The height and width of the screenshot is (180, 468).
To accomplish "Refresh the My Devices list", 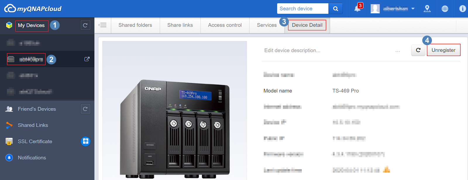I will click(x=85, y=25).
